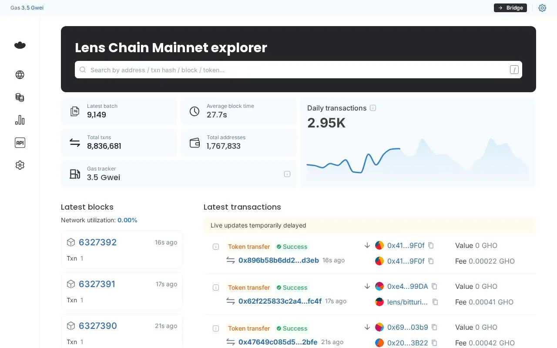This screenshot has height=348, width=557.
Task: Copy the lens/bitturi... address
Action: [435, 302]
